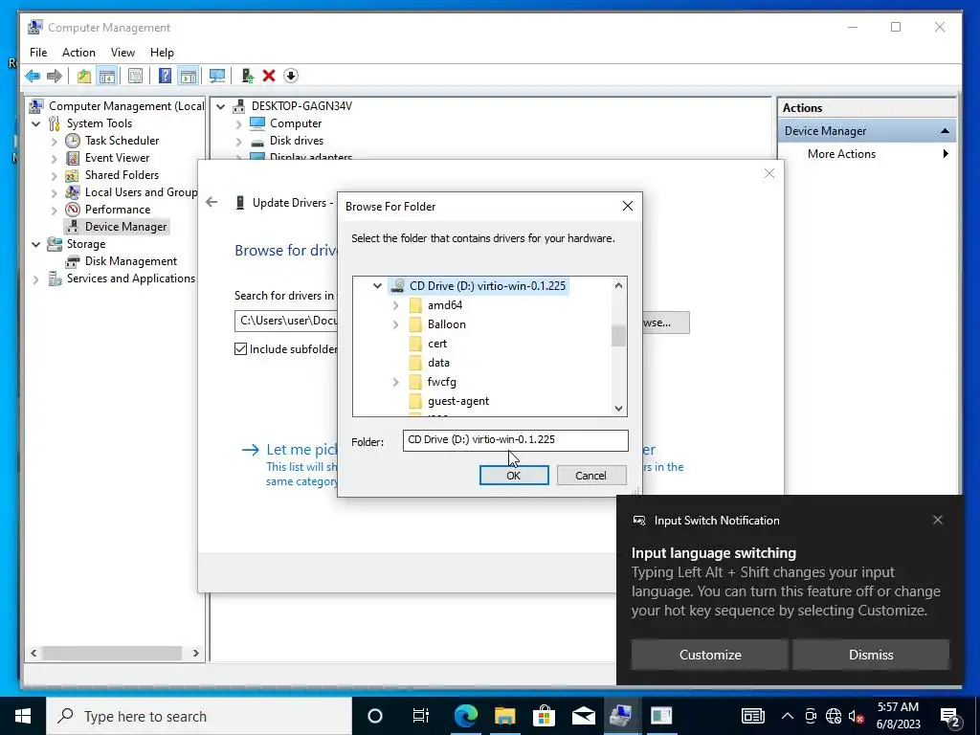The image size is (980, 735).
Task: Expand the amd64 folder chevron
Action: pyautogui.click(x=395, y=305)
